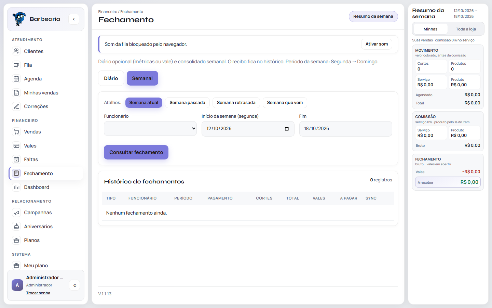
Task: Click the PERÍODO column header
Action: [x=183, y=198]
